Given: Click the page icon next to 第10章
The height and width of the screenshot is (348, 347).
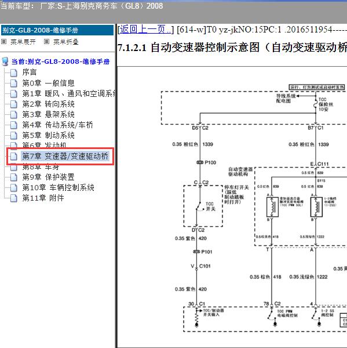Looking at the screenshot, I should [14, 188].
